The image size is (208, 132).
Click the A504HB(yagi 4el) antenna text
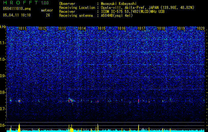(117, 16)
